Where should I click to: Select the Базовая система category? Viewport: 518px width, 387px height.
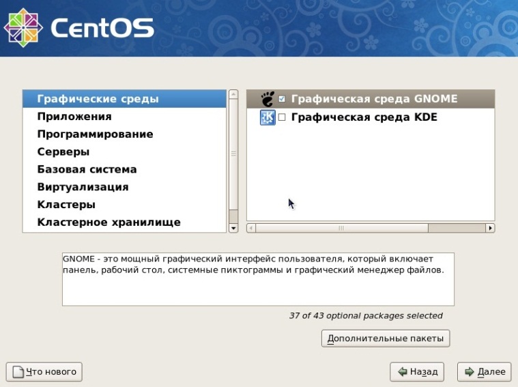pyautogui.click(x=124, y=169)
